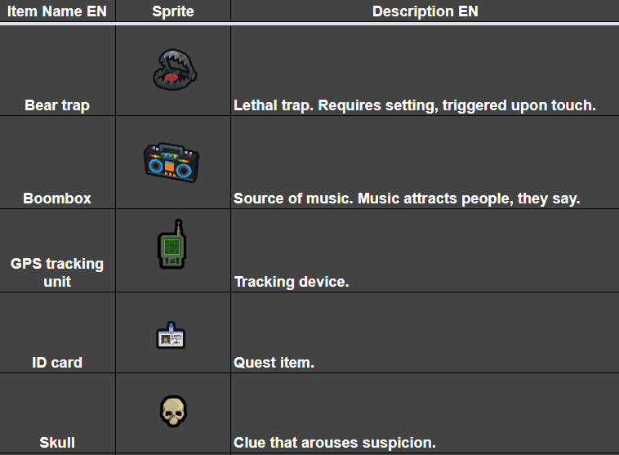Select the "Boombox" item name cell
This screenshot has width=619, height=455.
pos(57,199)
